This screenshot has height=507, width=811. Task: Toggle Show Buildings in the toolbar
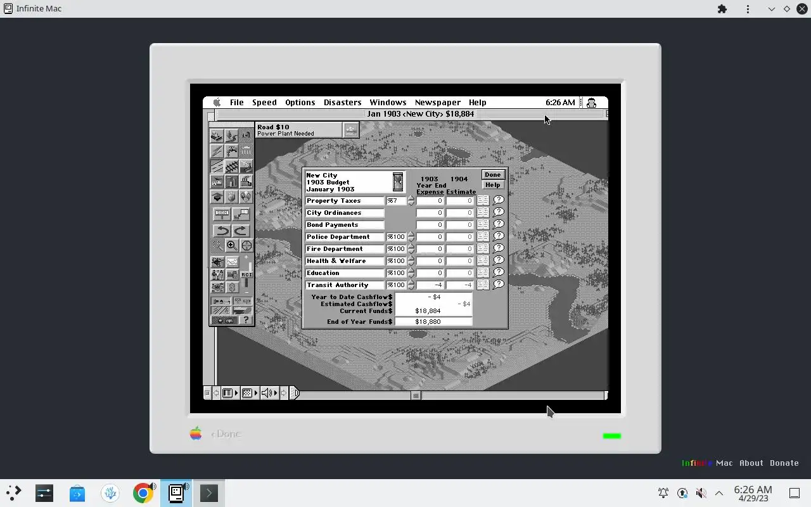[221, 301]
